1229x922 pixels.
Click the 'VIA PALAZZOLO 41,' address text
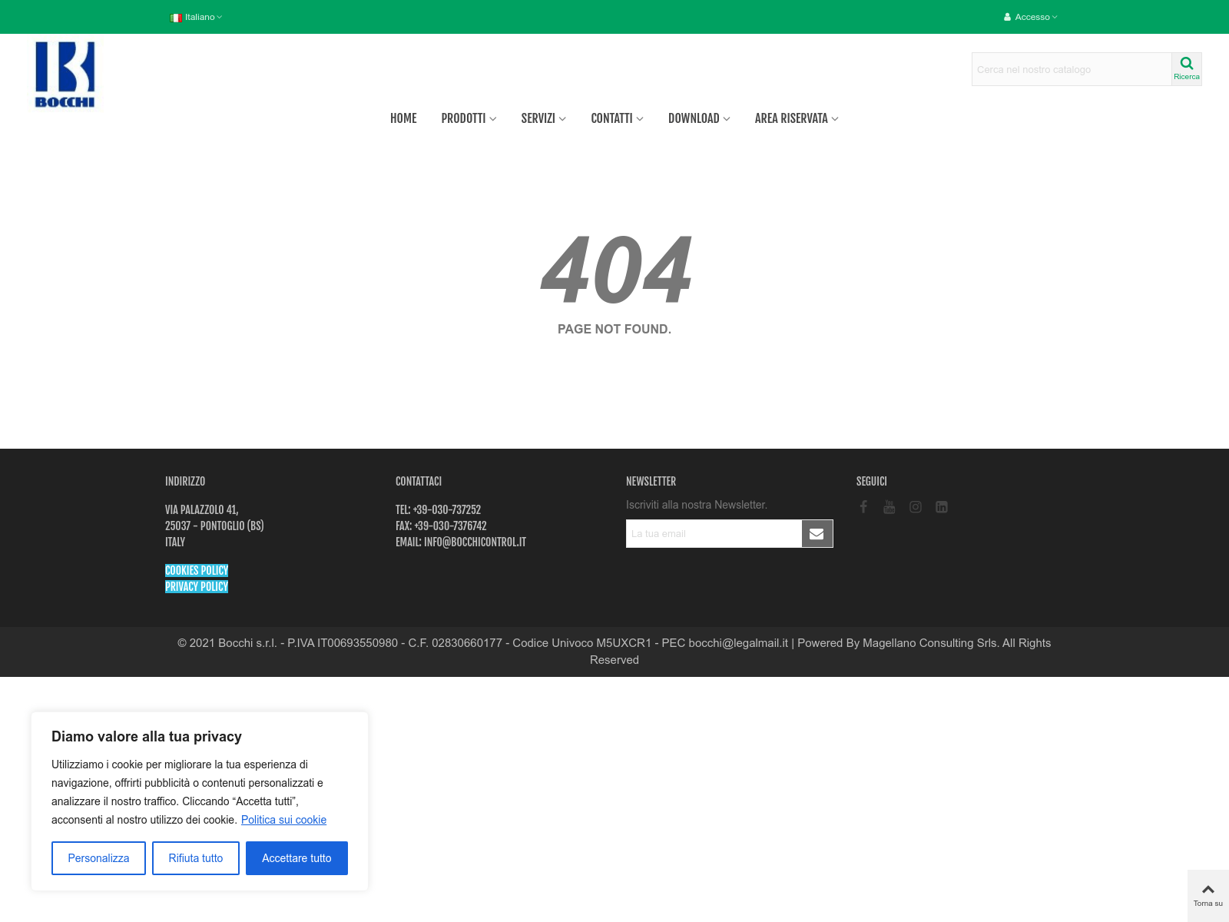click(202, 509)
